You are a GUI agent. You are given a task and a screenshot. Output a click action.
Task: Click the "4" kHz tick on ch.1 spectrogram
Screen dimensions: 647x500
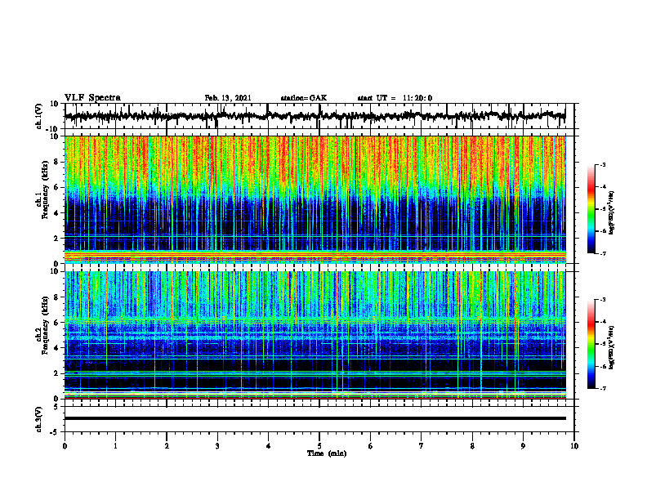[x=57, y=213]
